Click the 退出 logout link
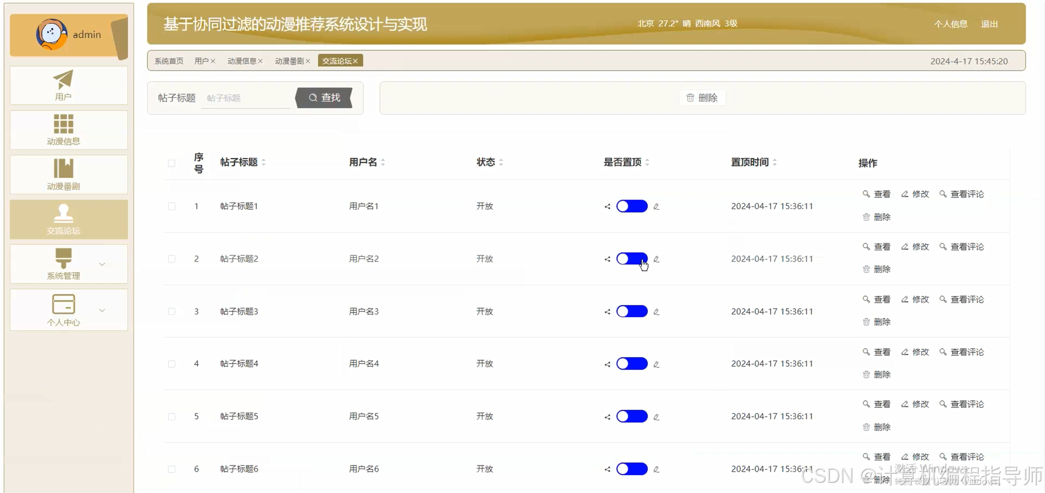This screenshot has height=493, width=1045. tap(989, 24)
